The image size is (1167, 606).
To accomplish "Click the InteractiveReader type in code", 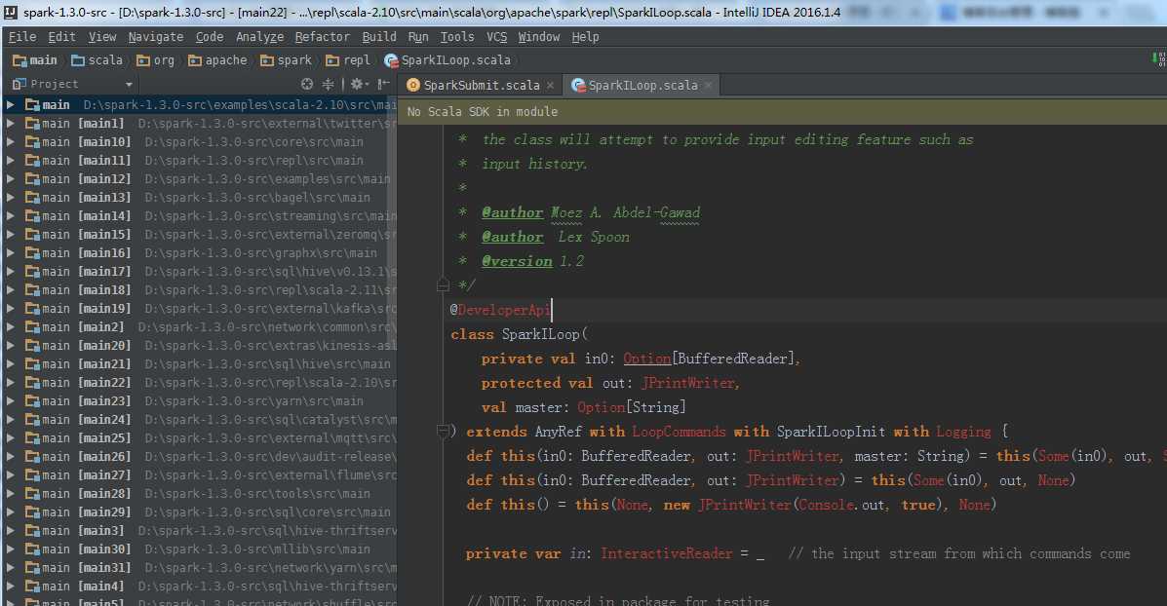I will [667, 553].
